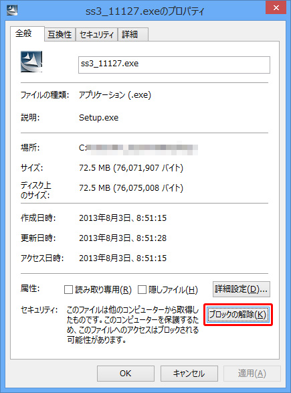
Task: Switch to the 互換性 tab
Action: [x=60, y=34]
